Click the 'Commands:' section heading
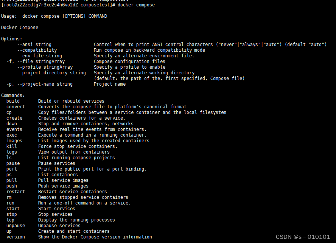The height and width of the screenshot is (243, 336). [13, 95]
